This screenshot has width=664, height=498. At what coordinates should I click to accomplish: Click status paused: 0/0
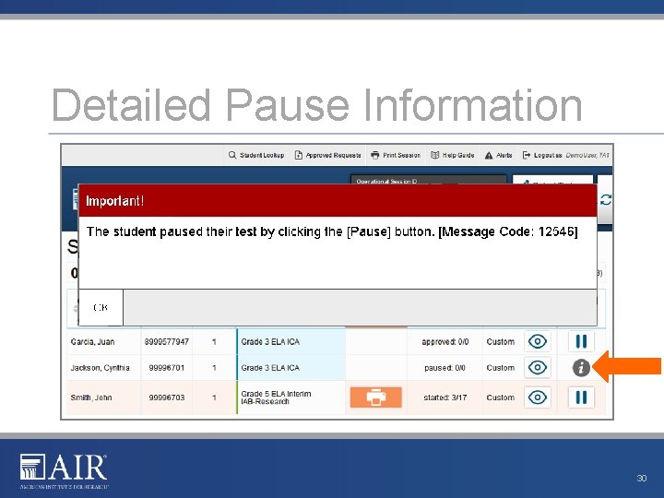click(445, 368)
